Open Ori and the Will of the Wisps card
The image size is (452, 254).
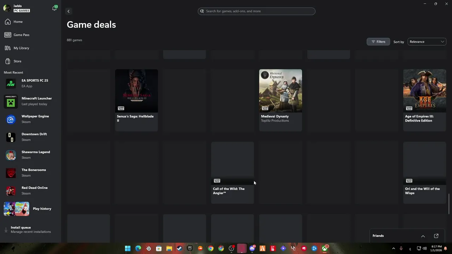pos(424,173)
